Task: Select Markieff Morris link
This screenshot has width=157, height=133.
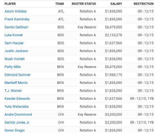Action: pyautogui.click(x=16, y=83)
